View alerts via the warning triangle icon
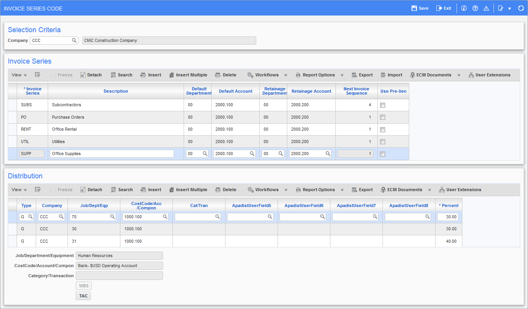Screen dimensions: 528x309 [486, 8]
